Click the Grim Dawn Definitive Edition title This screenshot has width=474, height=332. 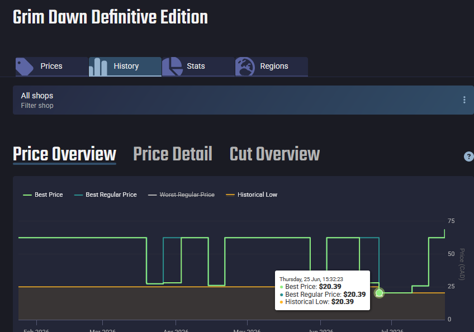pyautogui.click(x=110, y=17)
